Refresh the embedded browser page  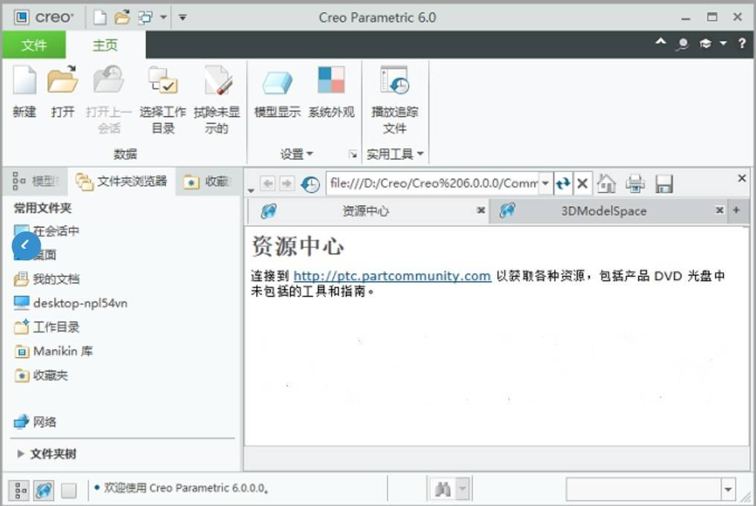pyautogui.click(x=563, y=183)
